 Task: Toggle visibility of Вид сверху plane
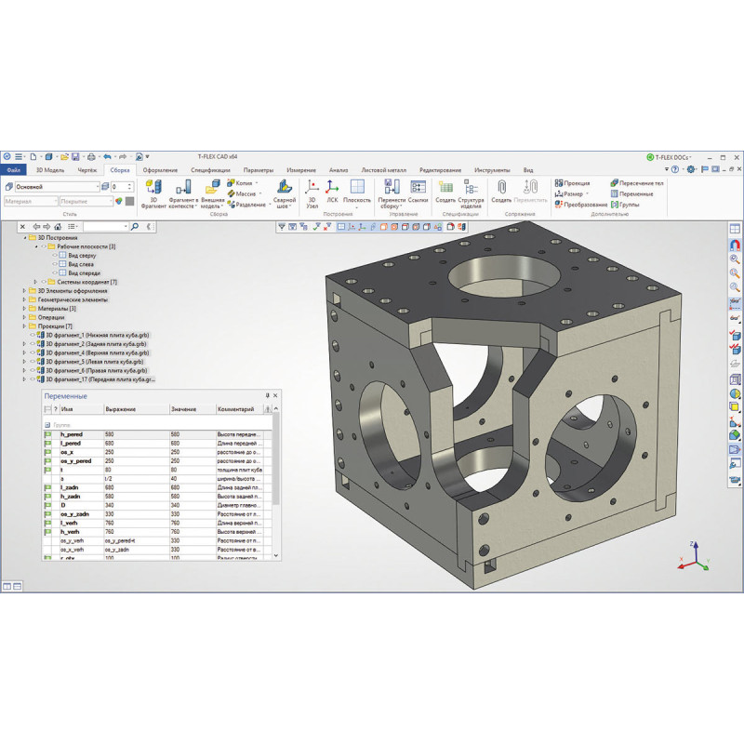[x=55, y=255]
